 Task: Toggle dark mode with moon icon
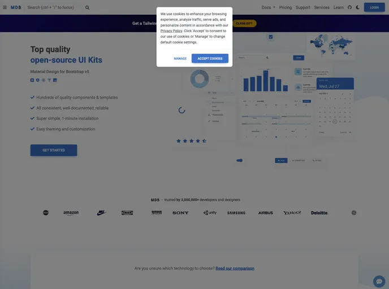(357, 7)
